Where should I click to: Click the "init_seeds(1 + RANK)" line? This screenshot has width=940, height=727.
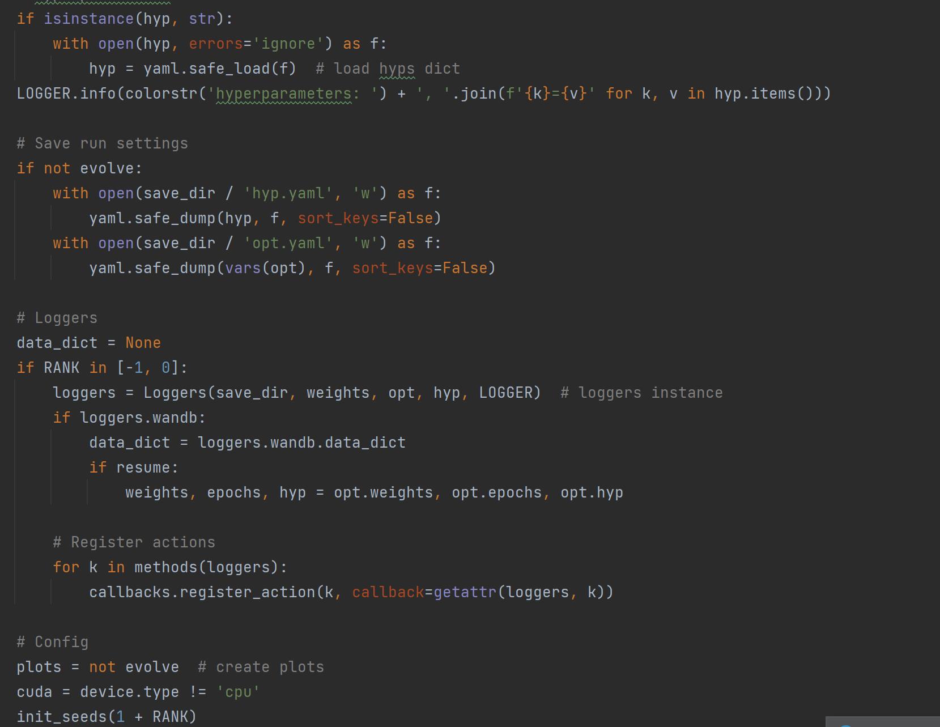pyautogui.click(x=107, y=717)
